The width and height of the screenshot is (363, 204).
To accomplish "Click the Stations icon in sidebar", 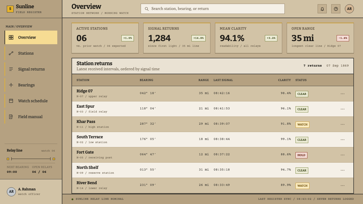I will tap(11, 53).
